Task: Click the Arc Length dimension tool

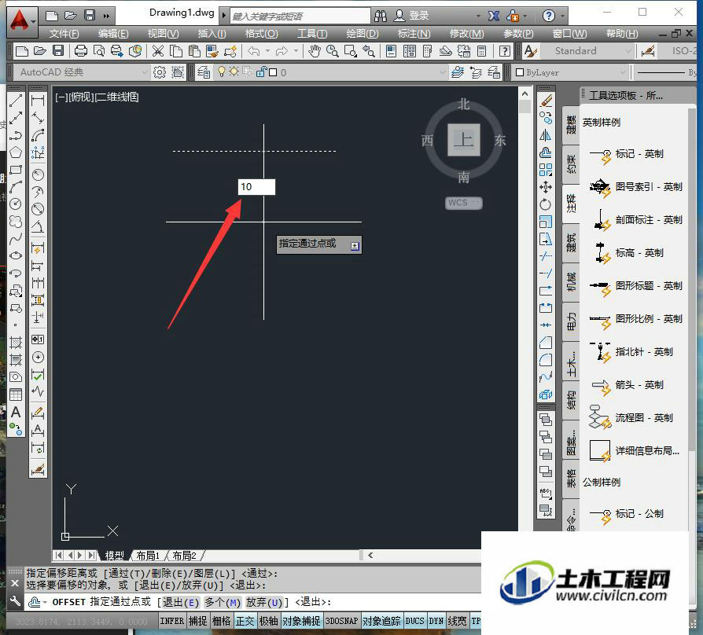Action: [38, 135]
